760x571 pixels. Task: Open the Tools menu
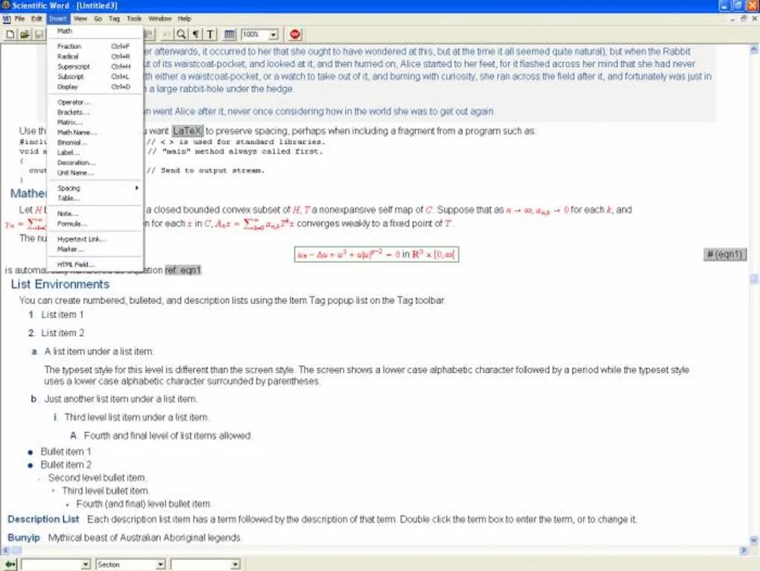click(134, 19)
